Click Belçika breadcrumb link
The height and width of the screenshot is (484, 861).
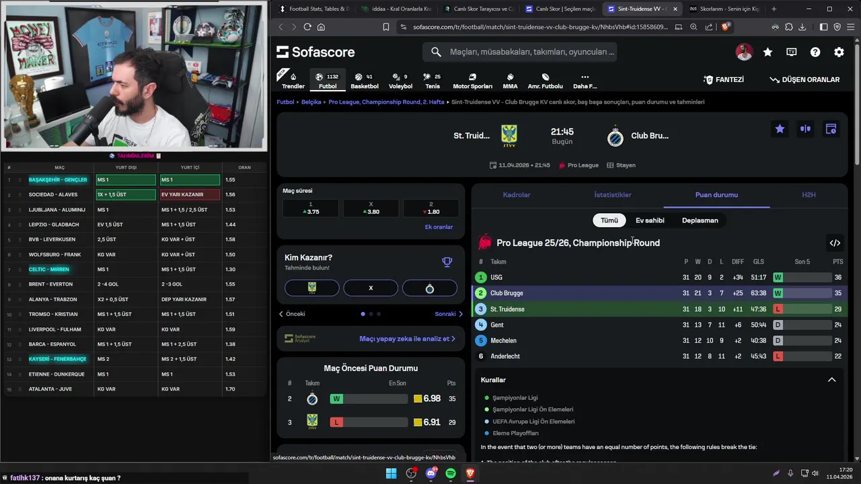(x=311, y=102)
